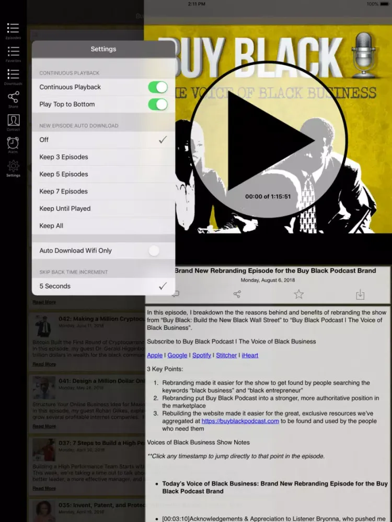Viewport: 392px width, 522px height.
Task: Click Read More under episode 042
Action: coord(44,364)
